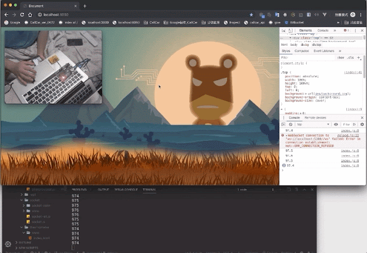Show more Styles pane tabs chevron
Image resolution: width=367 pixels, height=253 pixels.
[340, 51]
